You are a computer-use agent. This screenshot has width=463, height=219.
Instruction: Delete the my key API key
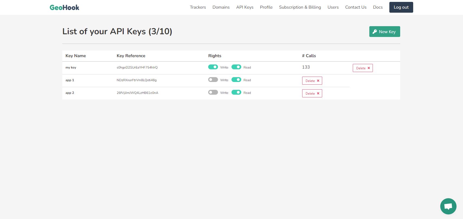pyautogui.click(x=363, y=68)
